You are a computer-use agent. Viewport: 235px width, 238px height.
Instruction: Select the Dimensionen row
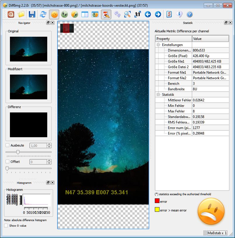[192, 50]
